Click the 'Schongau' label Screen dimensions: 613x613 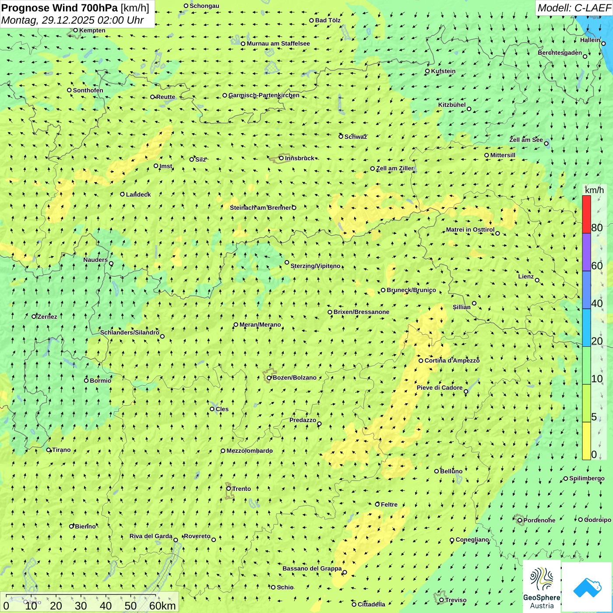pyautogui.click(x=204, y=6)
